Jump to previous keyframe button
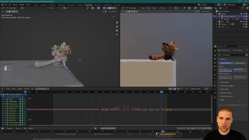 pyautogui.click(x=104, y=128)
